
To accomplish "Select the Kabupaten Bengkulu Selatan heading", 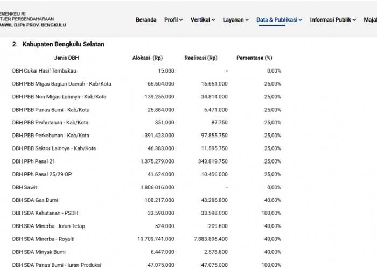I will pyautogui.click(x=63, y=44).
